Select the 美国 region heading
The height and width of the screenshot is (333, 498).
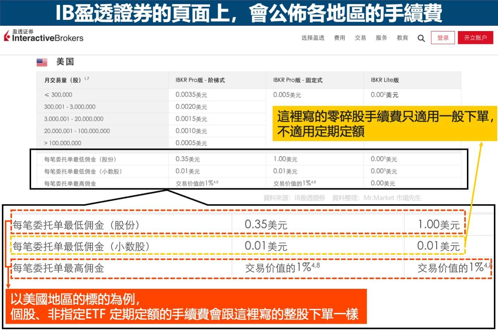(65, 62)
